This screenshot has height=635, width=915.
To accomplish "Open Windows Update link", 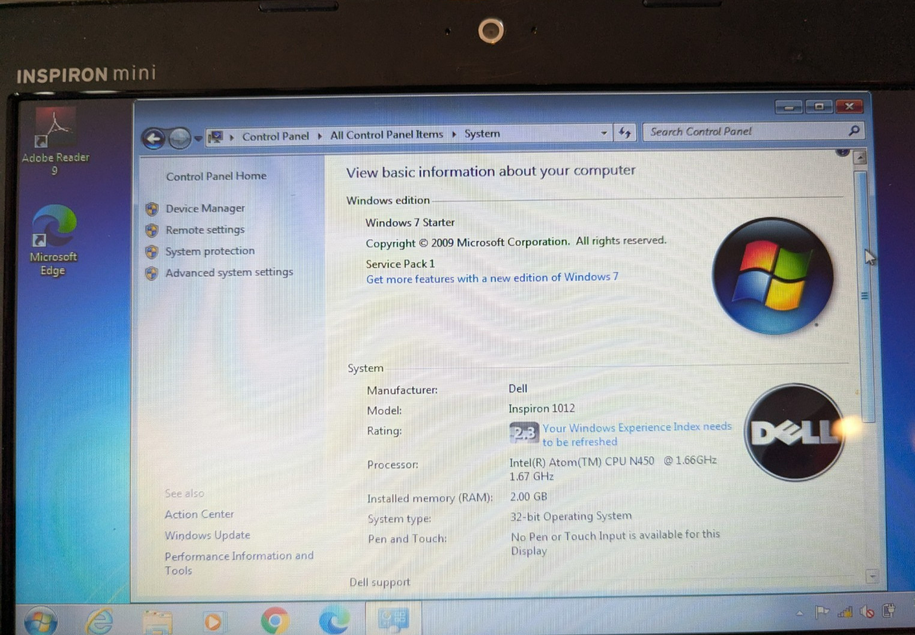I will click(x=208, y=535).
